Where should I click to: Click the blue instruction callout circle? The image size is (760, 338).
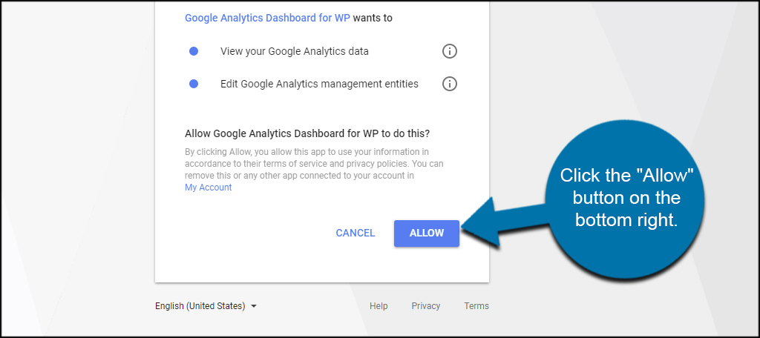click(625, 199)
